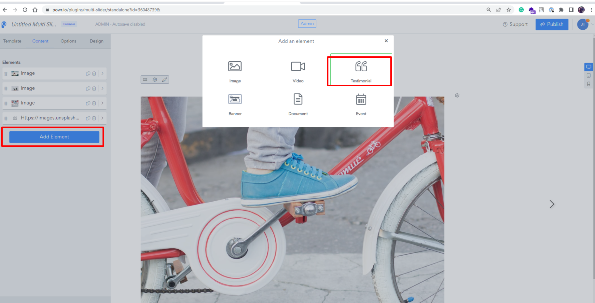Open the JT account avatar menu
Viewport: 595px width, 303px height.
click(x=583, y=24)
